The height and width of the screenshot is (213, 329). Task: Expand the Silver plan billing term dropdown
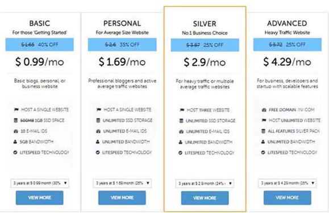pyautogui.click(x=205, y=184)
